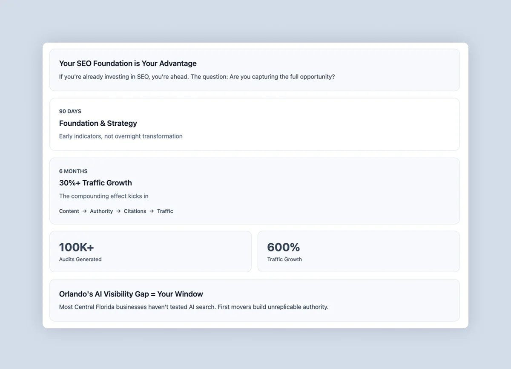Click the final "Traffic" step in the flow

pyautogui.click(x=165, y=211)
